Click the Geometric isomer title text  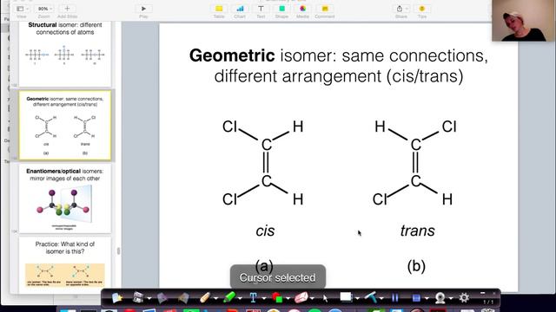(x=338, y=66)
